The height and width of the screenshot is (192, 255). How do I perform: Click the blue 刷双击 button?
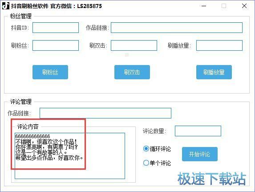(132, 72)
